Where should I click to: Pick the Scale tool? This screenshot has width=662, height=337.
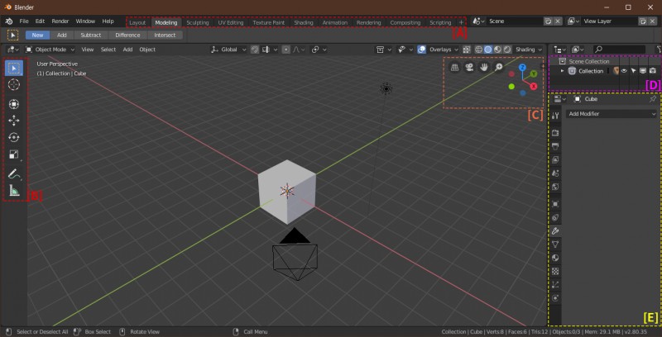pyautogui.click(x=14, y=154)
